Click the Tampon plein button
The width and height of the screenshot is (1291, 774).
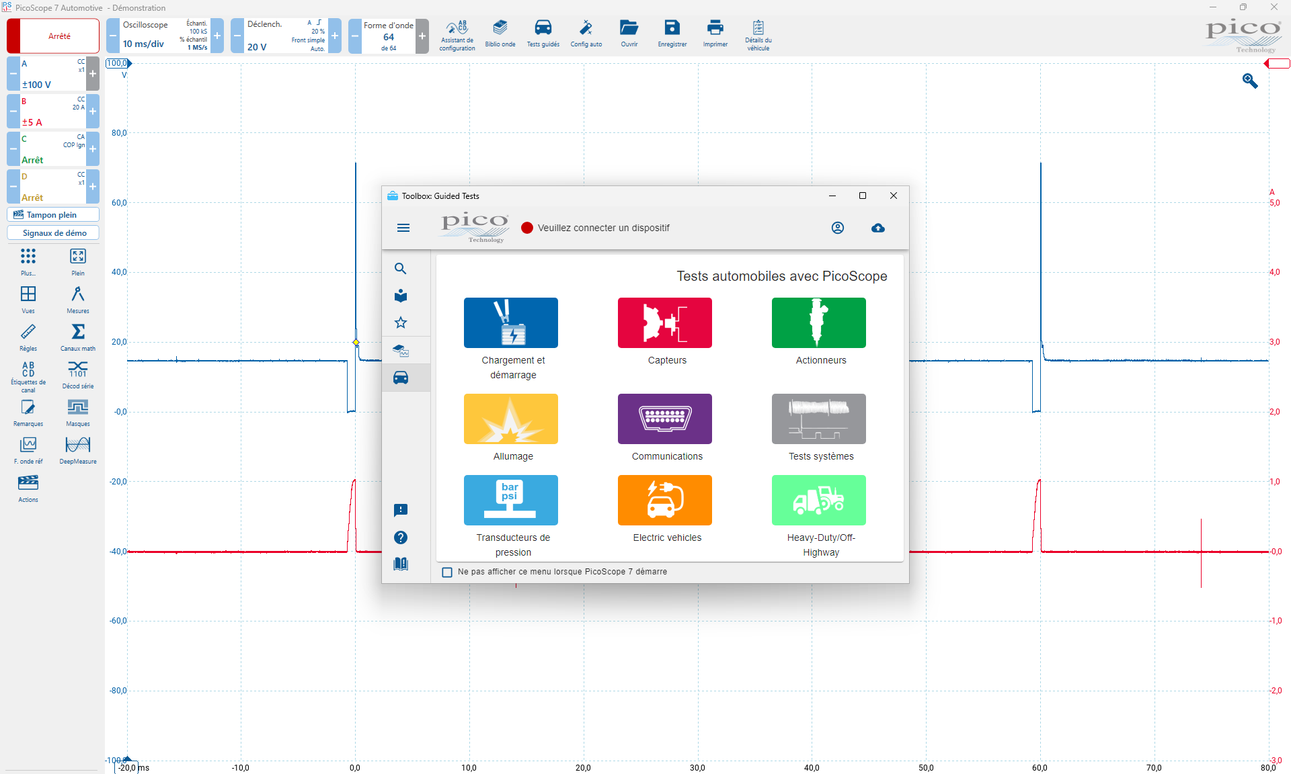53,215
